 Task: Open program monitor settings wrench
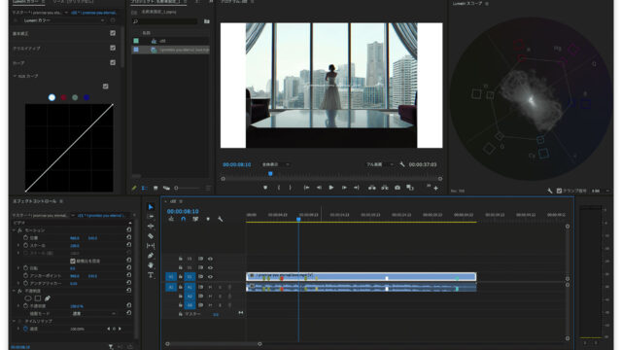point(401,164)
